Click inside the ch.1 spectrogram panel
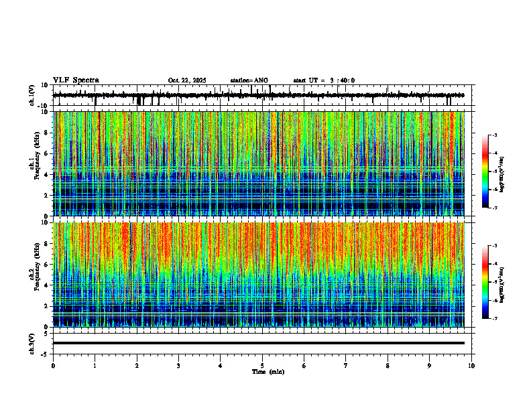This screenshot has width=531, height=410. 258,163
